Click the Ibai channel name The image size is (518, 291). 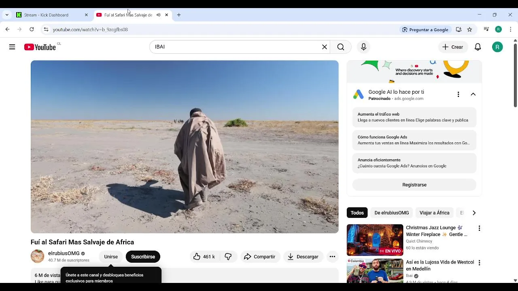(410, 276)
